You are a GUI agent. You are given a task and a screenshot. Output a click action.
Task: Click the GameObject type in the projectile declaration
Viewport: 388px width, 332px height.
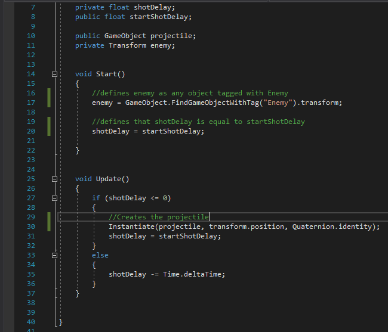pos(125,36)
